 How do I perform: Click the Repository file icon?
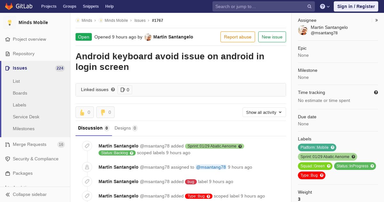[x=8, y=54]
